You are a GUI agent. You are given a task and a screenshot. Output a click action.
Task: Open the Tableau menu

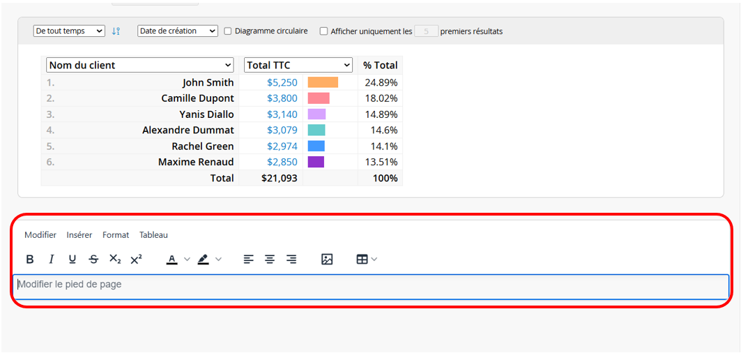153,234
